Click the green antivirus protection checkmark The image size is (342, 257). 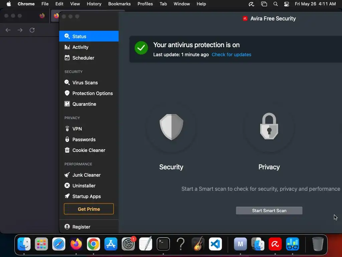pyautogui.click(x=141, y=48)
